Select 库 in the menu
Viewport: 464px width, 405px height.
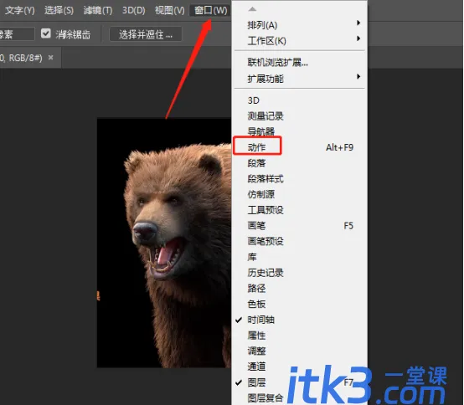pyautogui.click(x=300, y=257)
